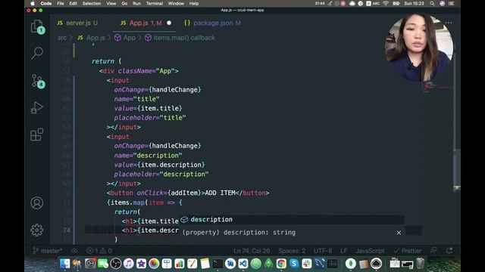This screenshot has height=272, width=485.
Task: Click the addItem text in button line
Action: point(184,193)
